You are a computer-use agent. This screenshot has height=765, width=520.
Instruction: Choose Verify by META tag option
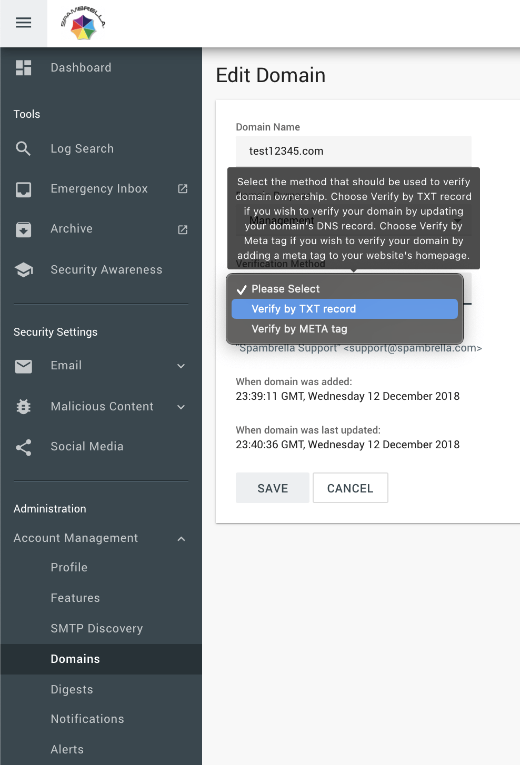pos(345,329)
